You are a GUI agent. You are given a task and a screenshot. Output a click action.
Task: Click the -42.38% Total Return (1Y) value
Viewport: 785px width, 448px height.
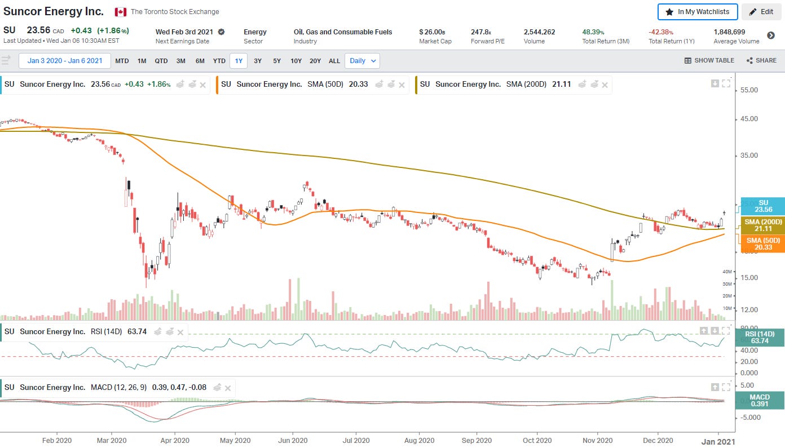661,32
